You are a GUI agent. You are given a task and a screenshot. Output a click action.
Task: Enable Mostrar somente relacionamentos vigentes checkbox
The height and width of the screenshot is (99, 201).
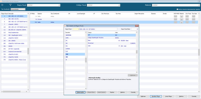(x=177, y=9)
